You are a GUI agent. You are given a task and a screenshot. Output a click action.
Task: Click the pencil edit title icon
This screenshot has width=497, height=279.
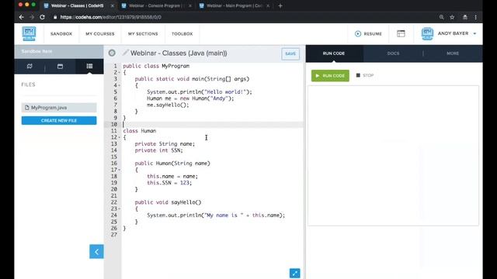[126, 53]
